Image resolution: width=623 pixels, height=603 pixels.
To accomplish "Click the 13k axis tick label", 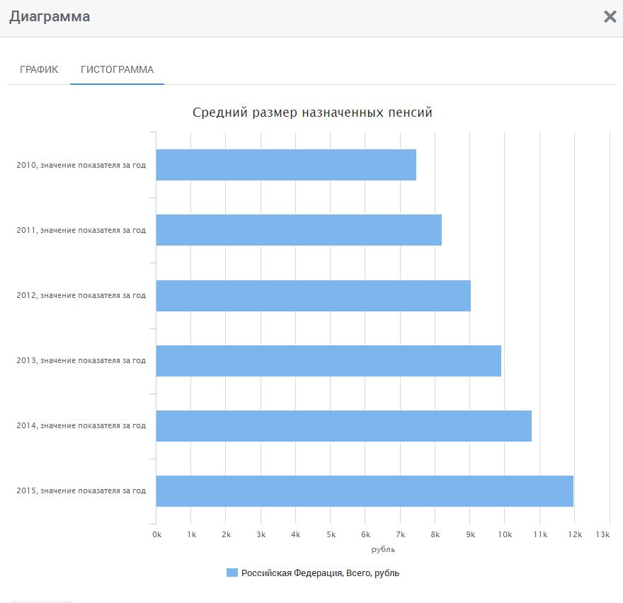I will 602,534.
